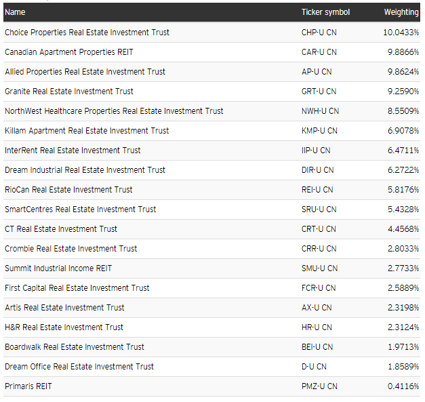Click ticker FCR-U CN
Screen dimensions: 425x402
[319, 288]
